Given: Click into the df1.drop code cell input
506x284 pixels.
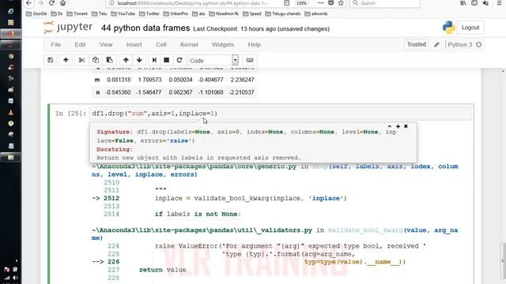Looking at the screenshot, I should pyautogui.click(x=279, y=114).
